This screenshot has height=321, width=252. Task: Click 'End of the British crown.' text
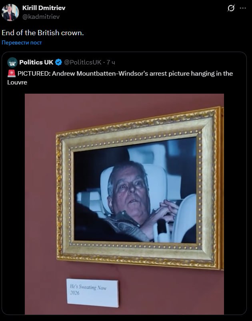[43, 33]
